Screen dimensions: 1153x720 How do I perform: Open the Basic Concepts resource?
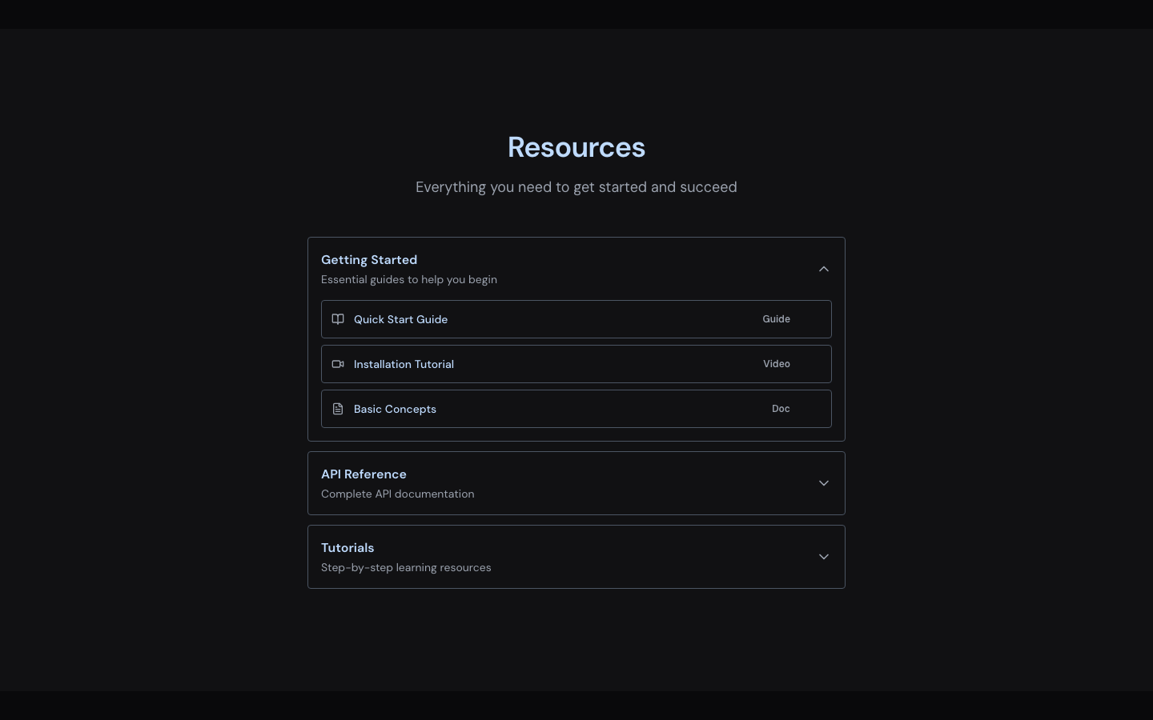(x=395, y=409)
